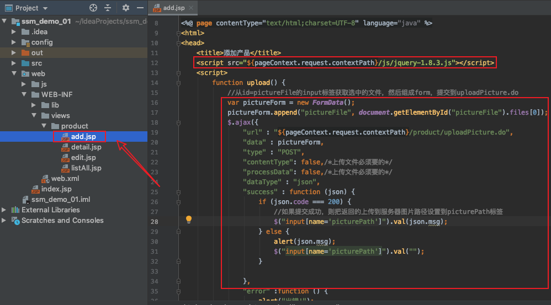The width and height of the screenshot is (551, 305).
Task: Click the views folder icon
Action: (45, 115)
